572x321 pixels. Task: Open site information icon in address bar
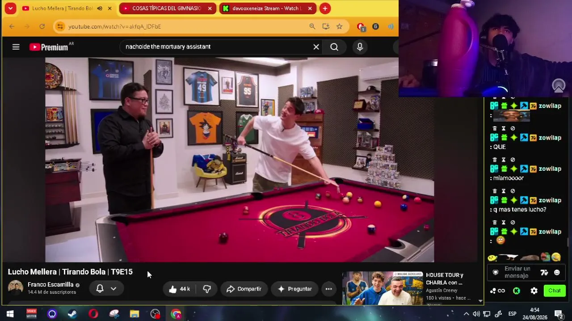[60, 26]
